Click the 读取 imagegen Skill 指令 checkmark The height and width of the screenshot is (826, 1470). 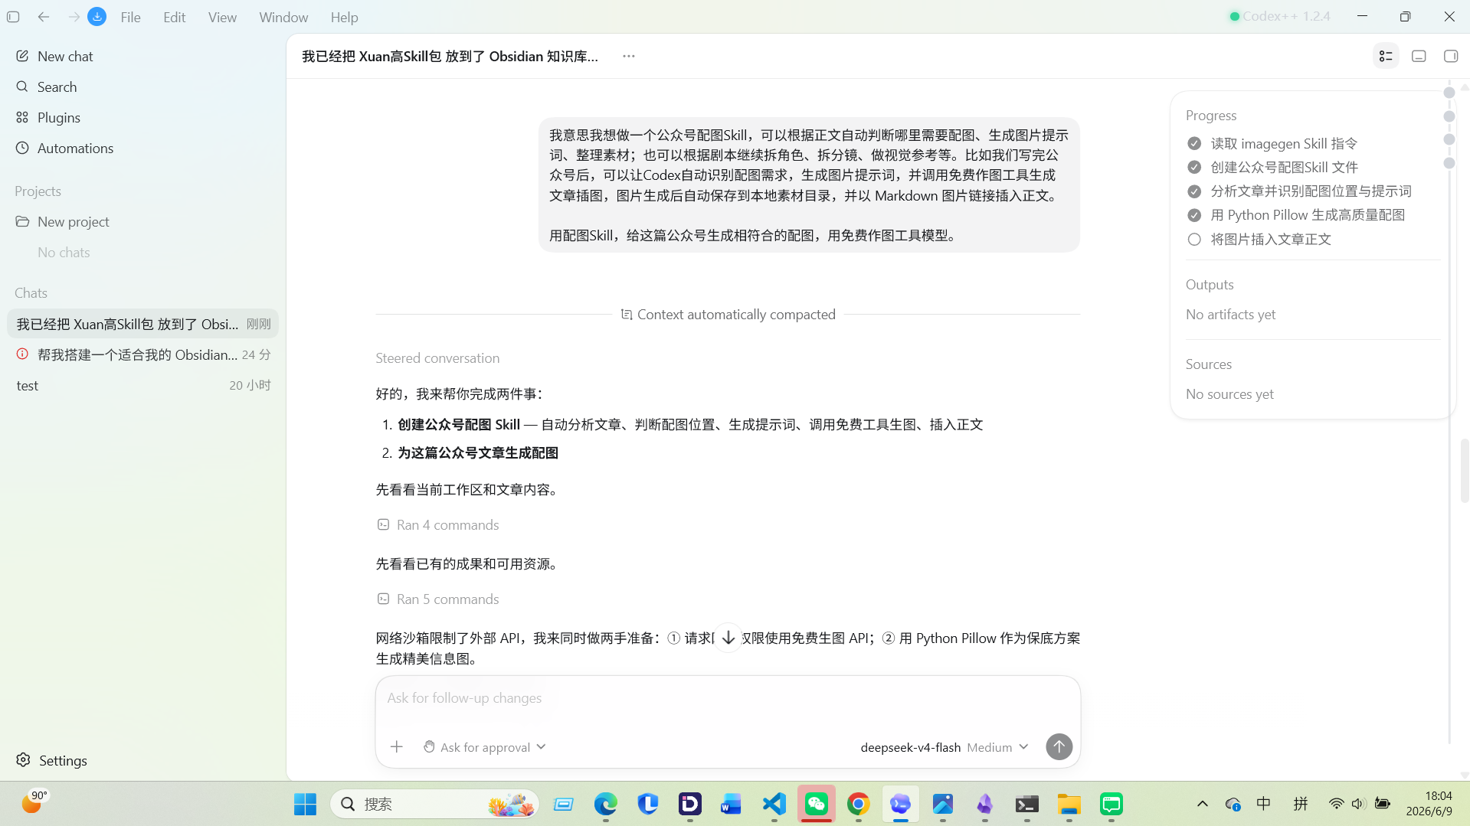pos(1194,143)
